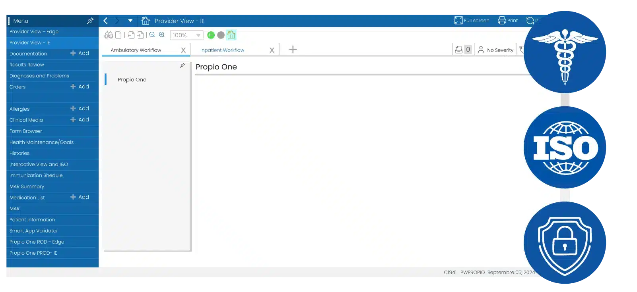The width and height of the screenshot is (637, 292).
Task: Add a new workflow tab with plus
Action: point(293,50)
